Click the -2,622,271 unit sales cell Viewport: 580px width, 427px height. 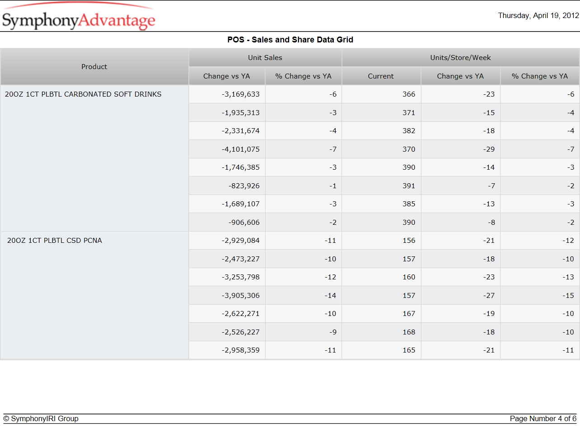tap(227, 314)
